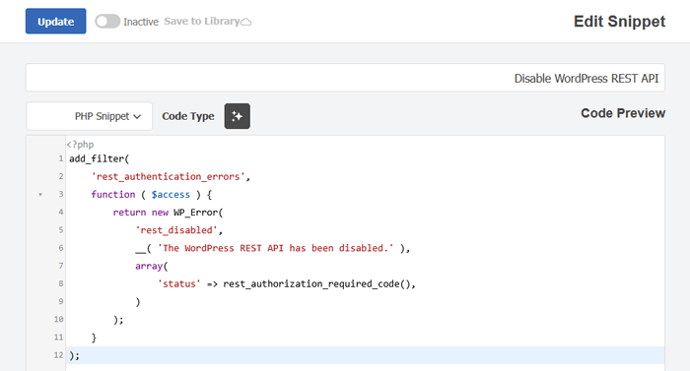The width and height of the screenshot is (690, 371).
Task: Click 'rest_authentication_errors' string on line 2
Action: 169,177
